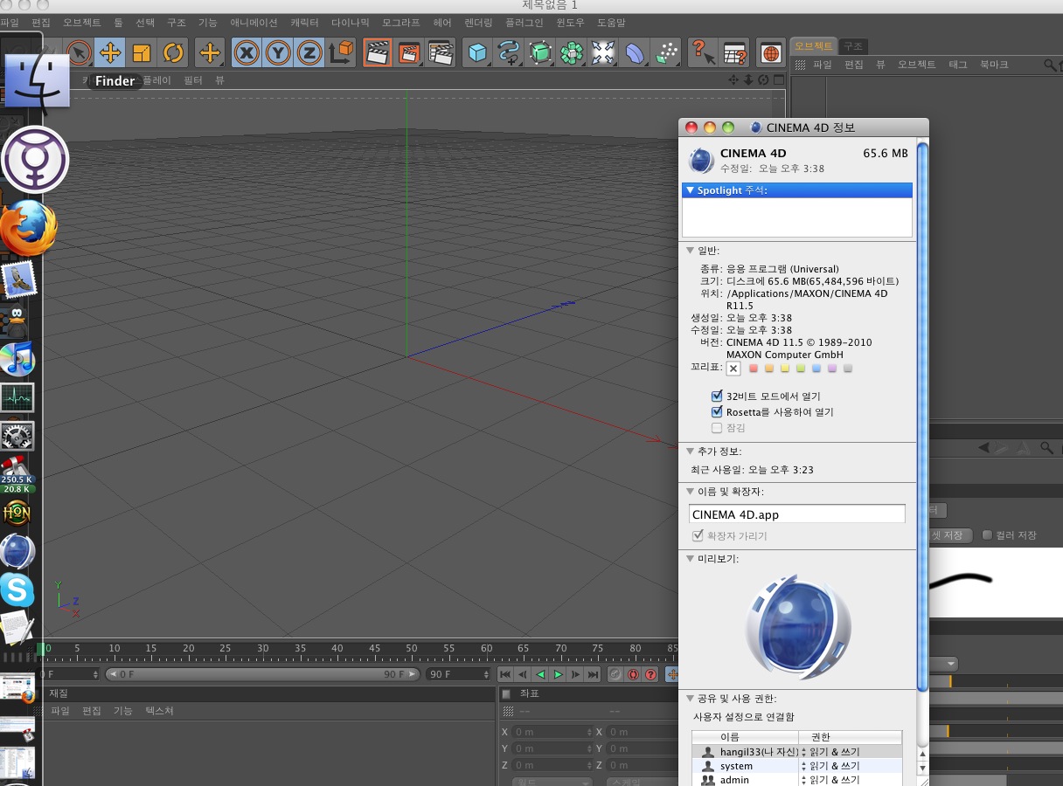Open the online globe icon in toolbar
1063x786 pixels.
tap(770, 53)
